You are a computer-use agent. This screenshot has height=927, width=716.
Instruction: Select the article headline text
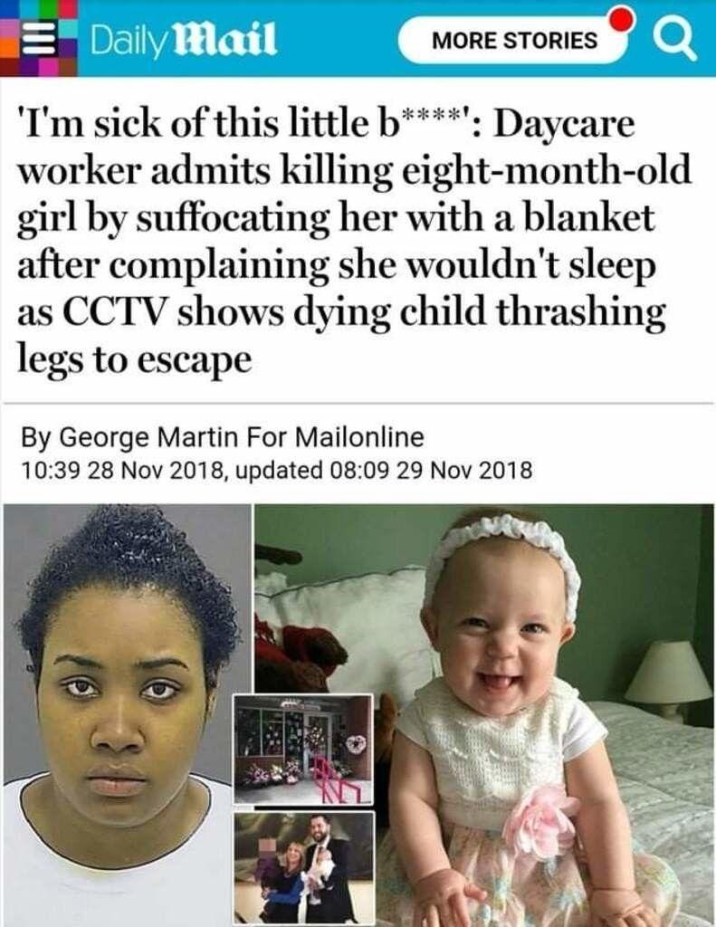(x=355, y=241)
